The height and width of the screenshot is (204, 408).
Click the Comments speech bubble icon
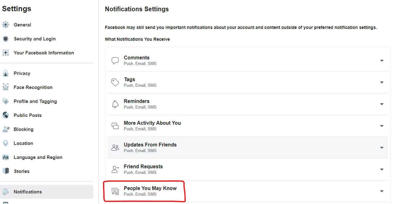coord(115,61)
